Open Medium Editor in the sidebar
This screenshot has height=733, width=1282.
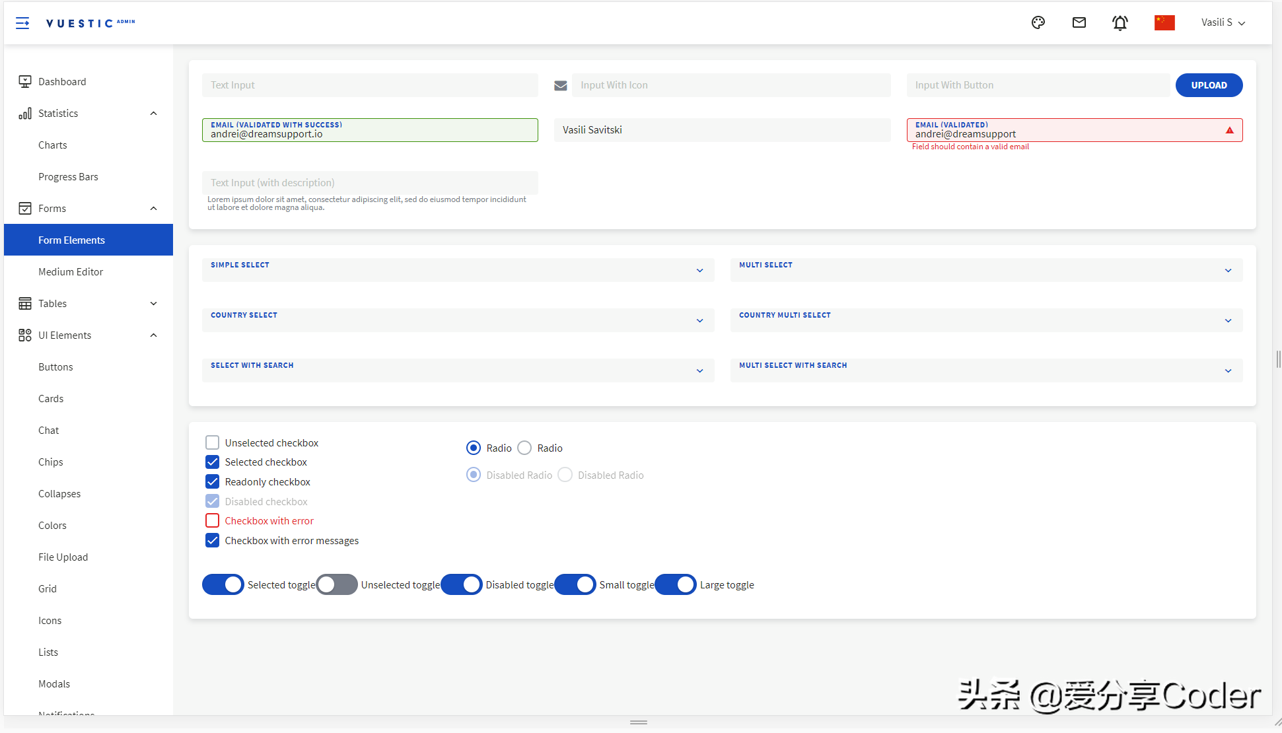(x=71, y=272)
